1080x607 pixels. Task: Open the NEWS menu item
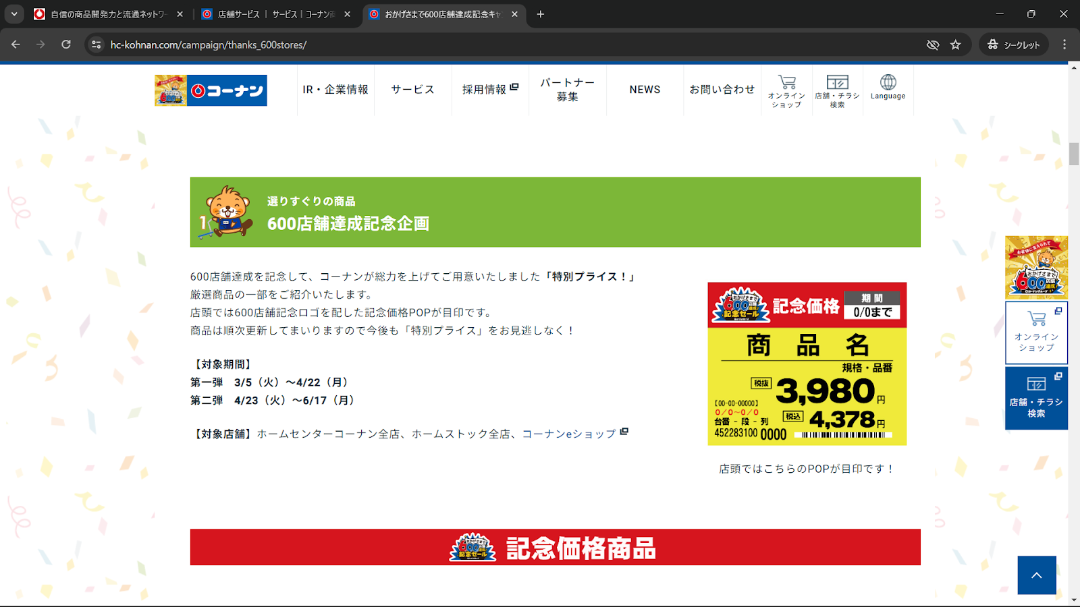click(645, 90)
